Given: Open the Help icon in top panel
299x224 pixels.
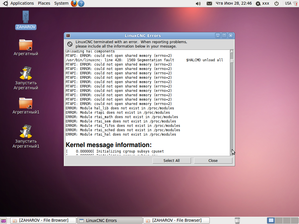Looking at the screenshot, I should coord(81,3).
